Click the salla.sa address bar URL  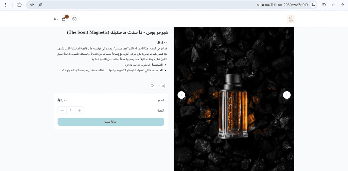[x=282, y=5]
